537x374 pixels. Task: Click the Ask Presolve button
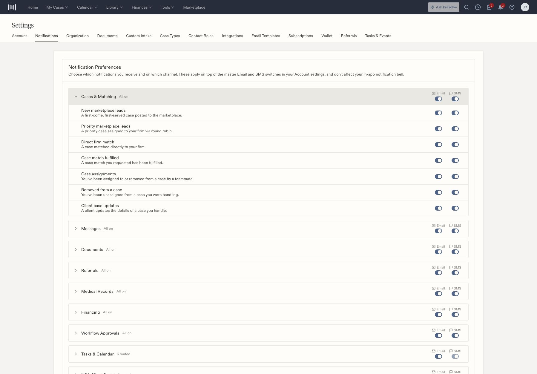[444, 7]
